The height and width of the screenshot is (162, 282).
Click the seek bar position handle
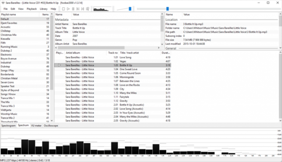[x=167, y=9]
